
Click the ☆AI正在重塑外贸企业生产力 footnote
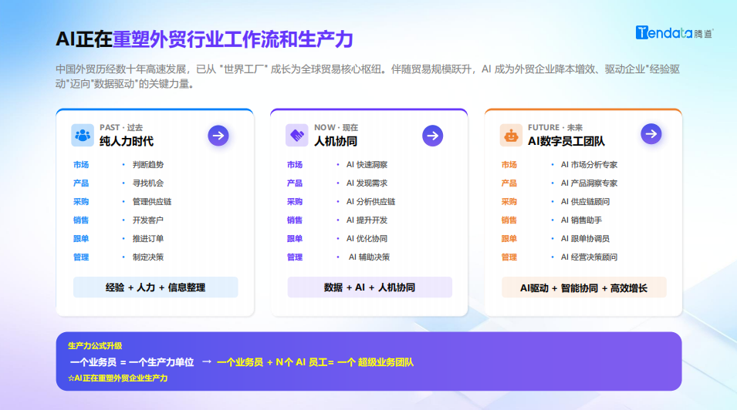coord(117,378)
